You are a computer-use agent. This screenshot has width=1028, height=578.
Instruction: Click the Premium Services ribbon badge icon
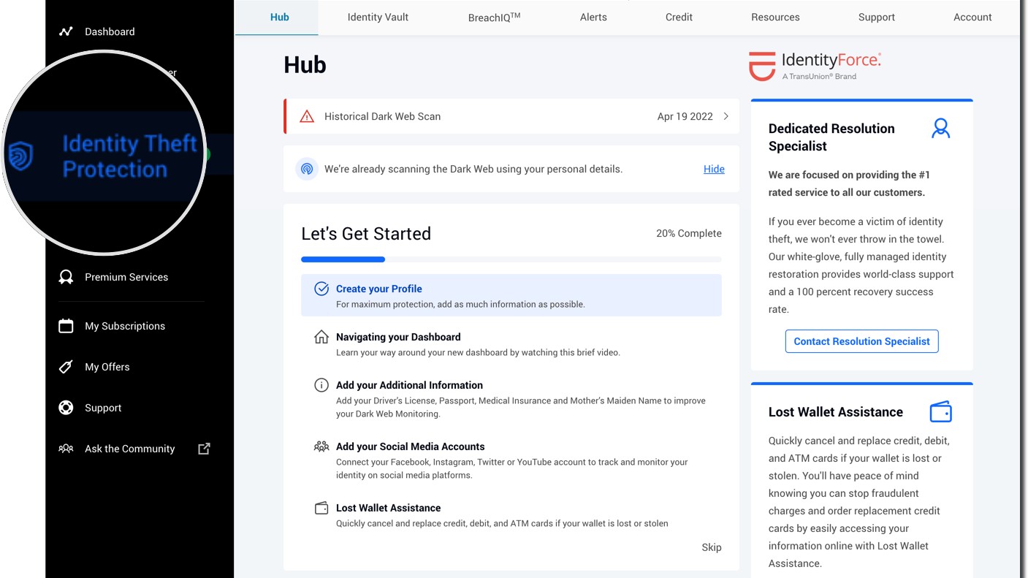66,277
